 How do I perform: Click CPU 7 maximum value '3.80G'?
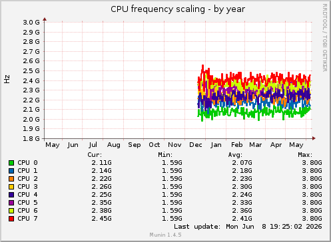click(312, 219)
